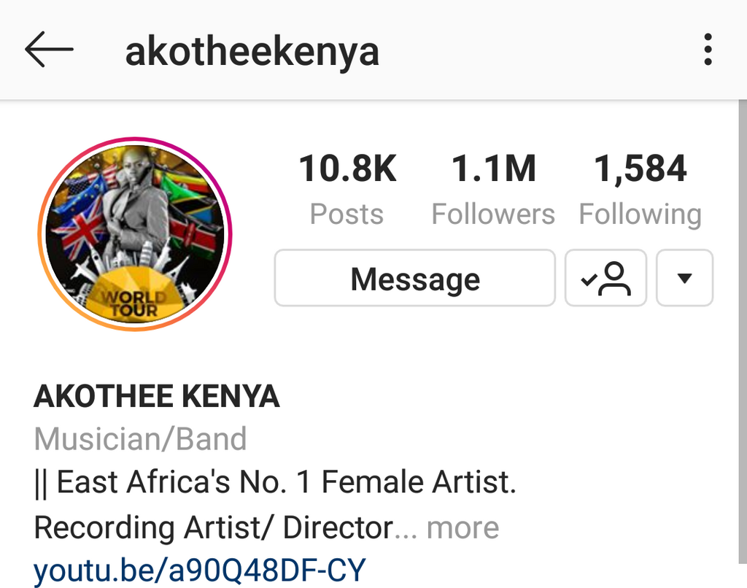Screen dimensions: 747x588
Task: View the World Tour profile picture story
Action: pyautogui.click(x=135, y=234)
